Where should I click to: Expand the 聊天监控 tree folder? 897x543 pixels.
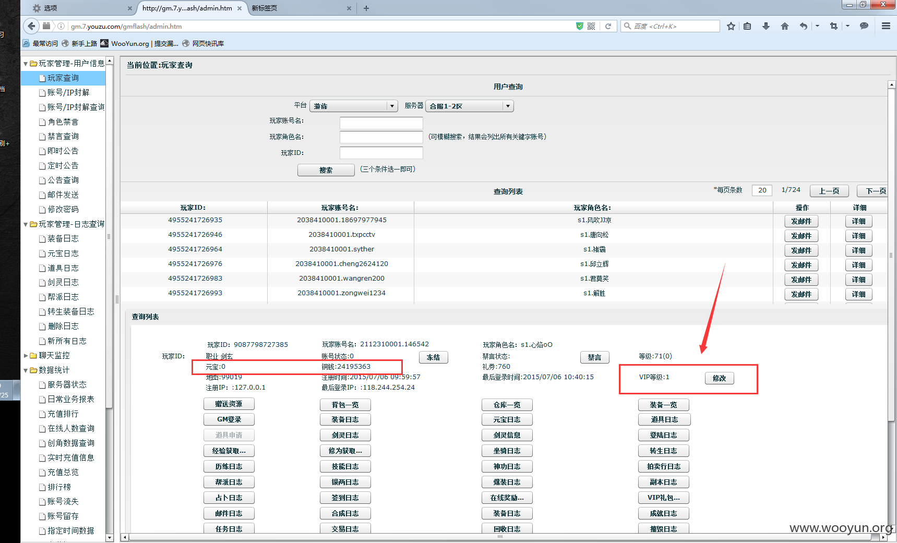tap(26, 356)
